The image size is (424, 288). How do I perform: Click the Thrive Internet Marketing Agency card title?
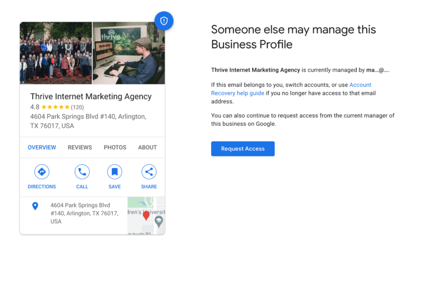click(x=91, y=96)
